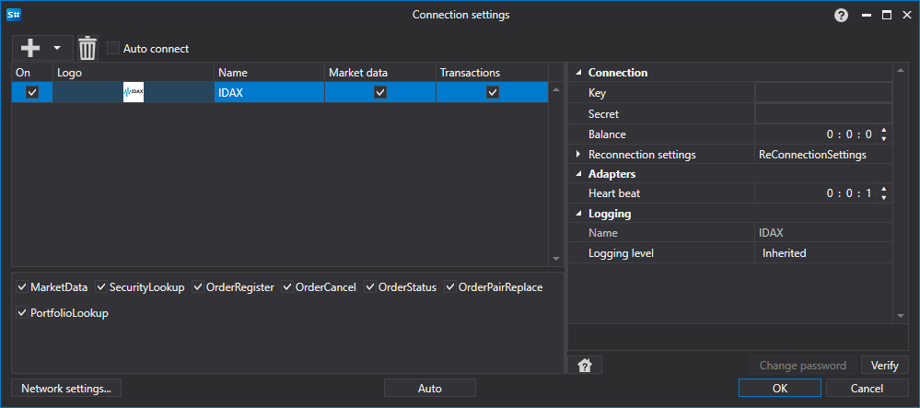Select the Key property label

point(597,93)
